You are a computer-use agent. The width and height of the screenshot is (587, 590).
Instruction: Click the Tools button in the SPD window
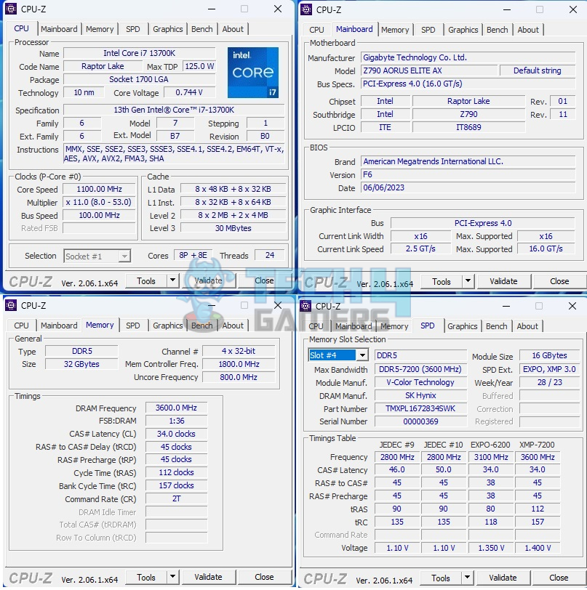(441, 578)
